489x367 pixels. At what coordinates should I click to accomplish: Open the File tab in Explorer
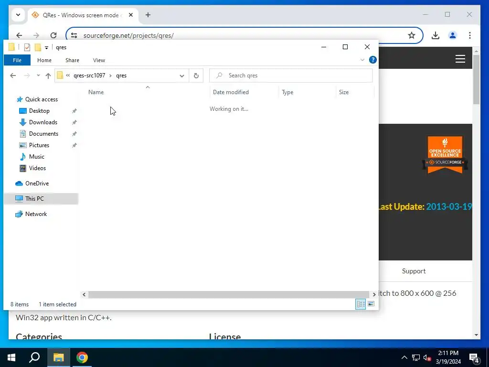17,60
